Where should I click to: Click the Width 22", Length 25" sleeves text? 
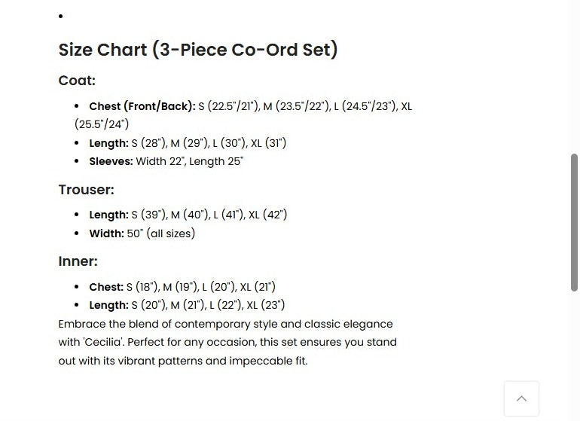click(190, 161)
